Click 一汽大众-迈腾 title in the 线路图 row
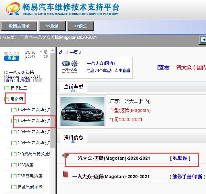The height and width of the screenshot is (194, 206). pos(111,158)
